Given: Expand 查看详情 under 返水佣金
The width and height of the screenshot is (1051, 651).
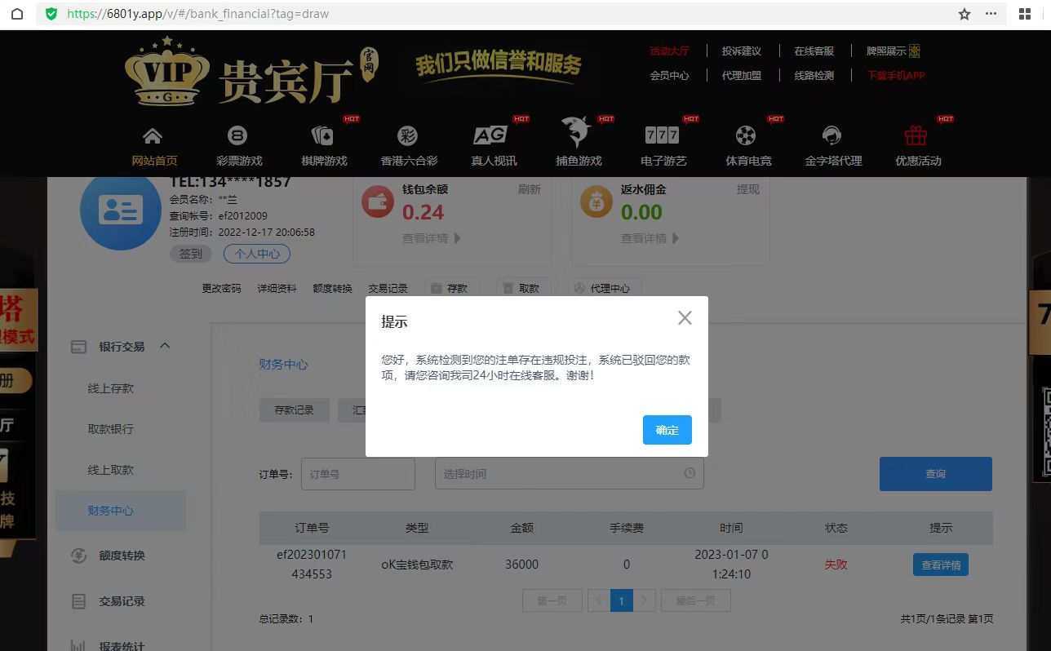Looking at the screenshot, I should 650,238.
